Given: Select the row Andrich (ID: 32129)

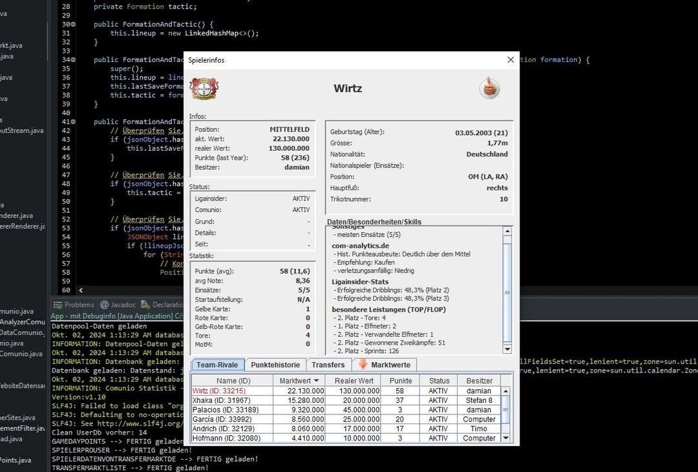Looking at the screenshot, I should click(x=346, y=429).
